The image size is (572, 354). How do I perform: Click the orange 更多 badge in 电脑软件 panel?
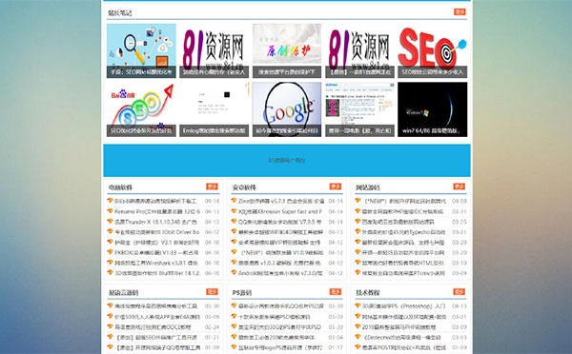(212, 187)
